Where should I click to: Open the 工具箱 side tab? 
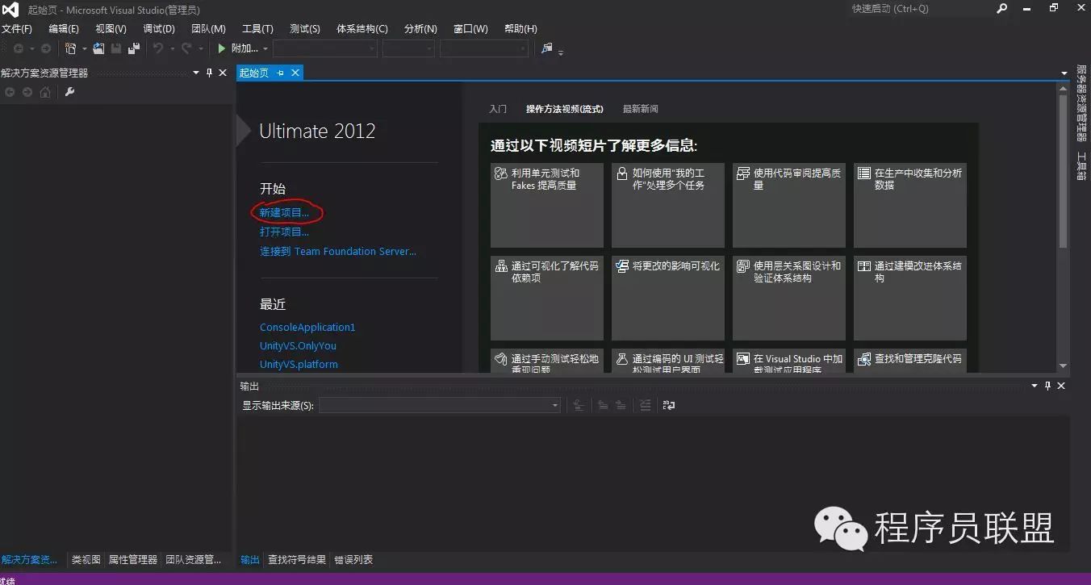pos(1082,165)
